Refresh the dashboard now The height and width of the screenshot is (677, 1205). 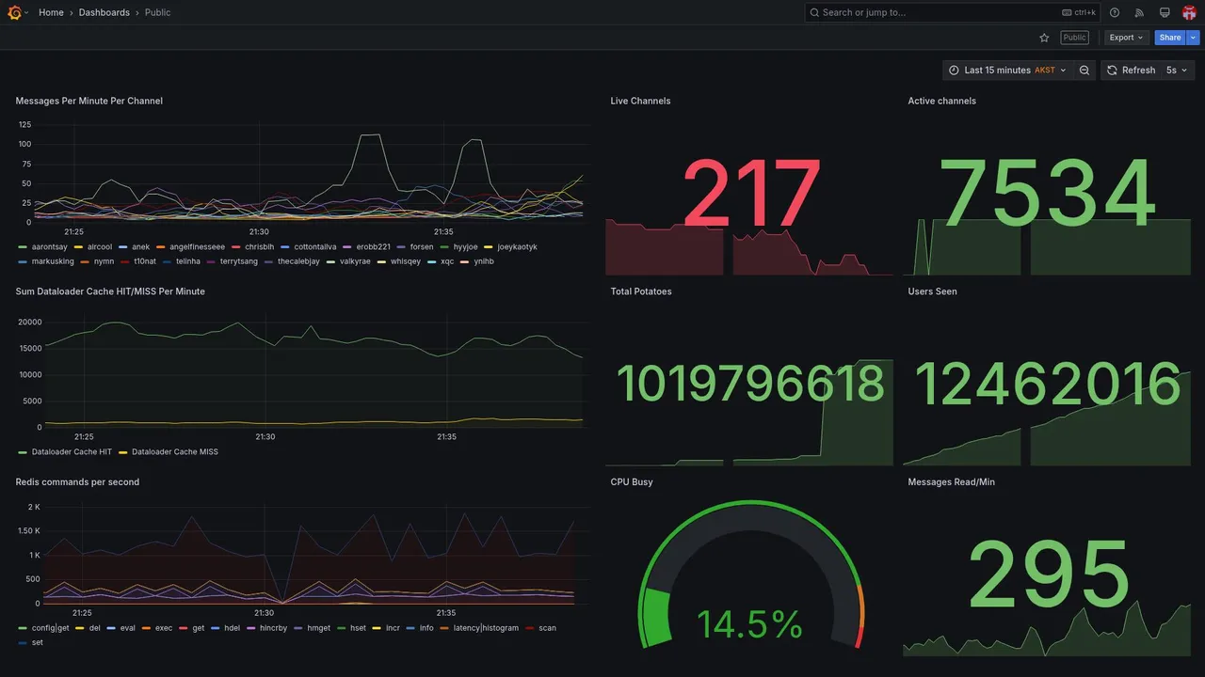point(1130,71)
